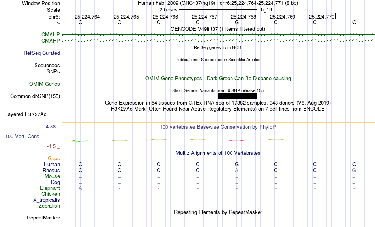Click the -4.5 PhyloP lower scale value
This screenshot has width=375, height=227.
(51, 146)
